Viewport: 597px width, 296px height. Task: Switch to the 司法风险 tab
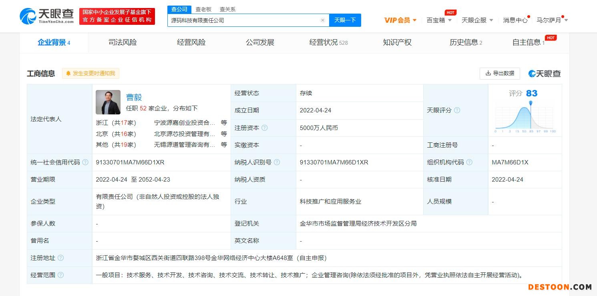tap(123, 42)
